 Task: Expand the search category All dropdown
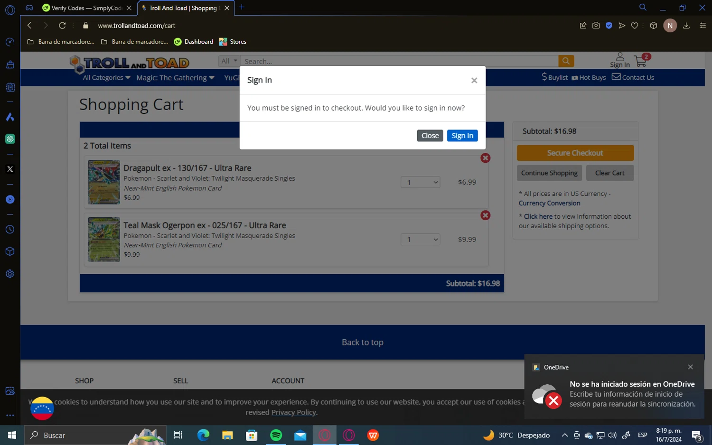229,61
